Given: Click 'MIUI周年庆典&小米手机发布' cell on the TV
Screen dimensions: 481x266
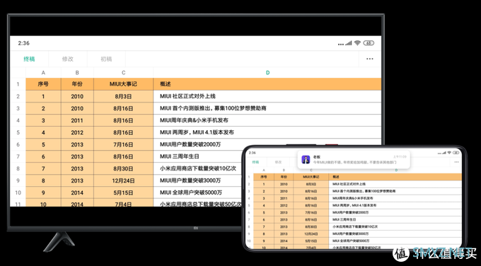Looking at the screenshot, I should [267, 120].
